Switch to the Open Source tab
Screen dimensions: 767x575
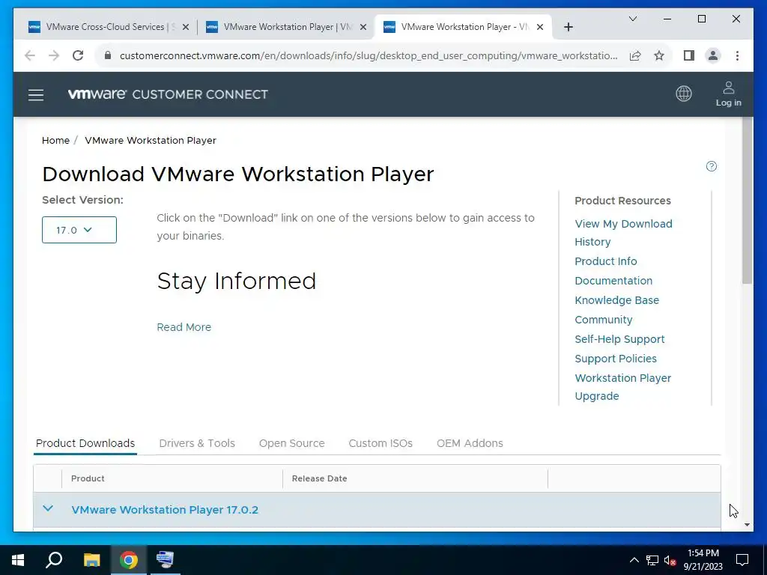291,443
